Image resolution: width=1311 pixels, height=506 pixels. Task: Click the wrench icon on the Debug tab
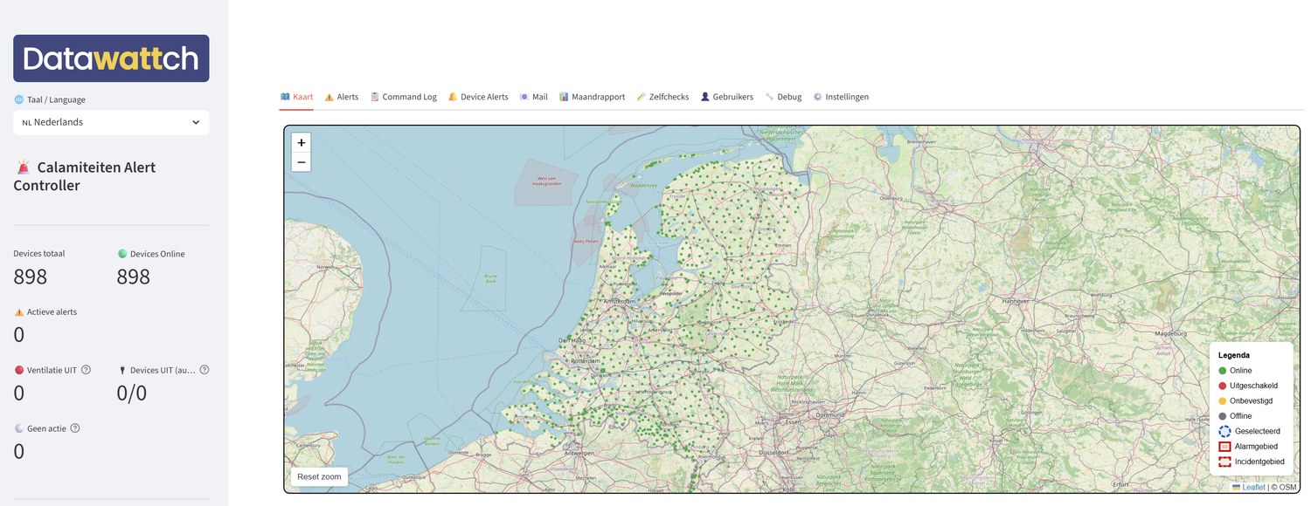tap(769, 97)
